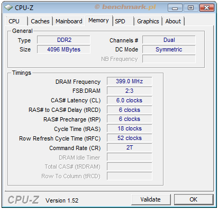Click the Cycle Time (tRAS) label
The width and height of the screenshot is (218, 210).
[x=77, y=129]
